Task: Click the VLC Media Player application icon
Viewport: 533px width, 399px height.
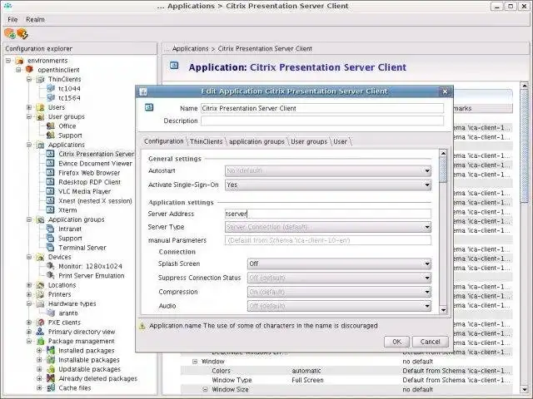Action: (50, 191)
